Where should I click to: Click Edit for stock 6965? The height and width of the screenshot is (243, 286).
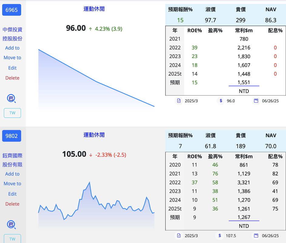coord(12,68)
